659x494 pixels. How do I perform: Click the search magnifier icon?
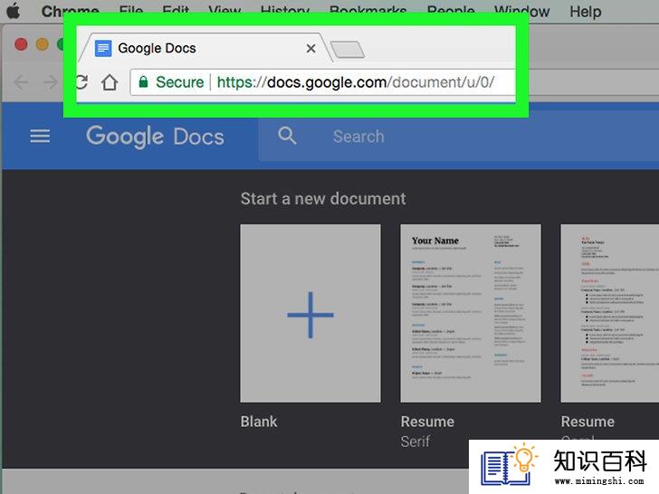(287, 136)
